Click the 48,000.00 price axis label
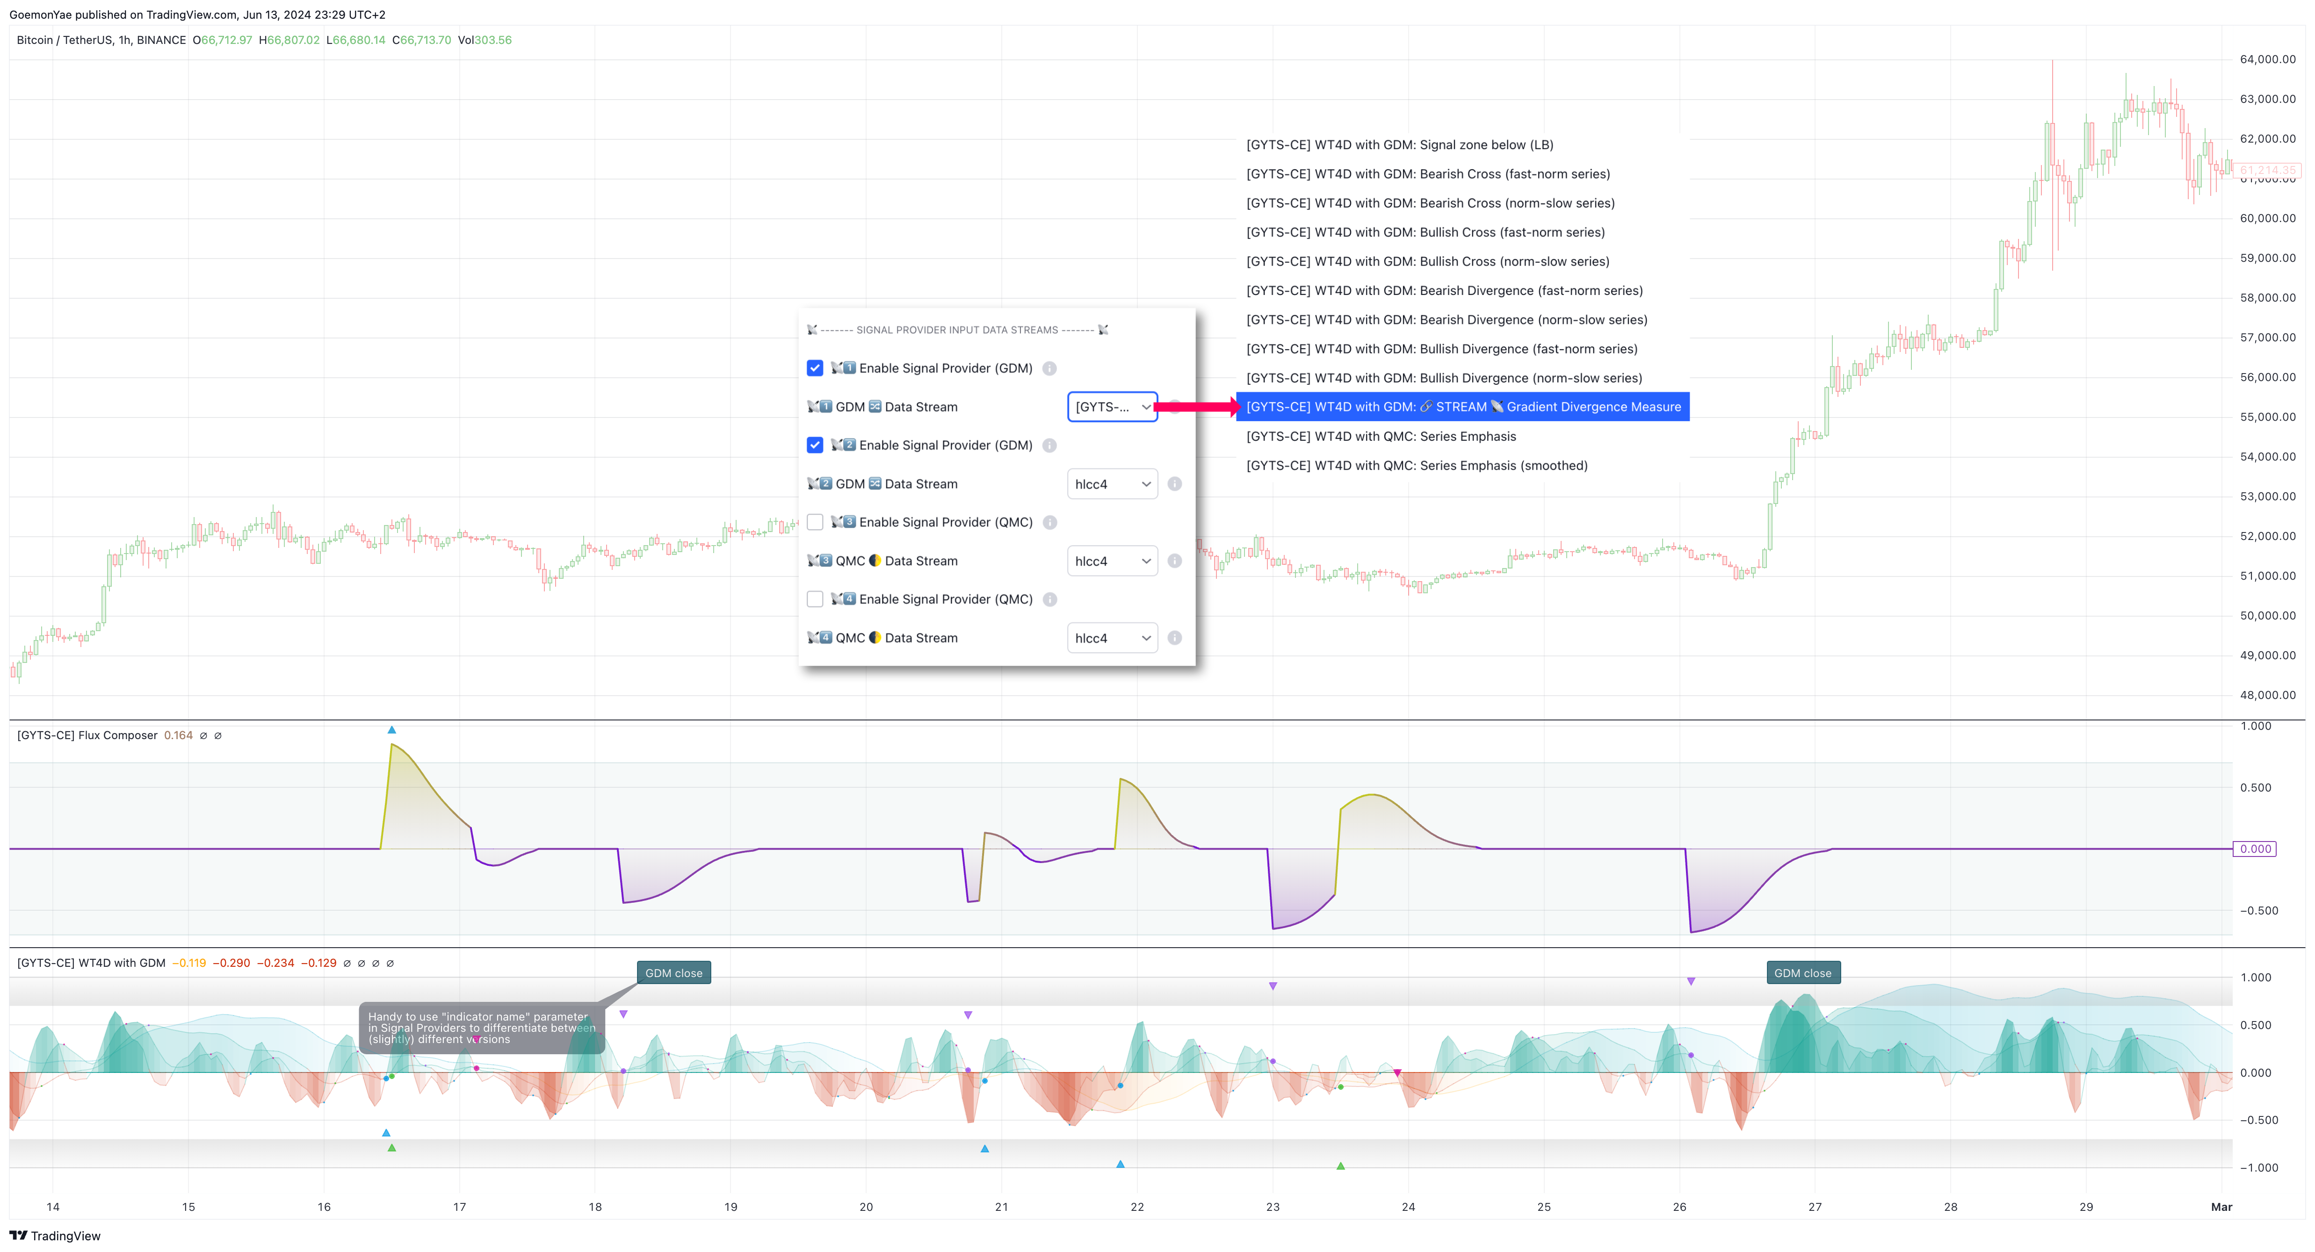The image size is (2315, 1252). tap(2267, 695)
